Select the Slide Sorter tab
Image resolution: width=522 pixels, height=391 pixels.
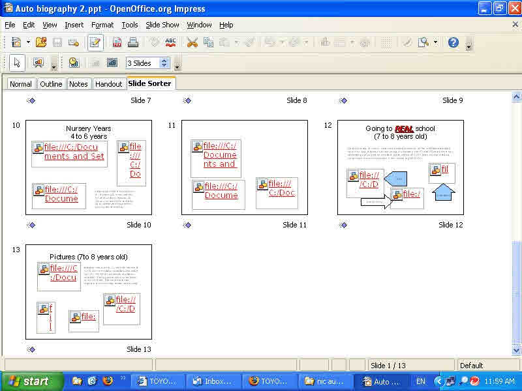(x=150, y=83)
